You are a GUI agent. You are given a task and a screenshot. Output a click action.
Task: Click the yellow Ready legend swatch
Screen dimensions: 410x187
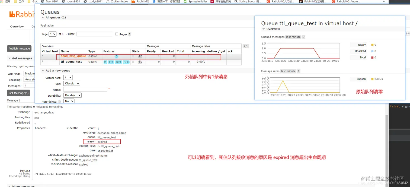372,45
